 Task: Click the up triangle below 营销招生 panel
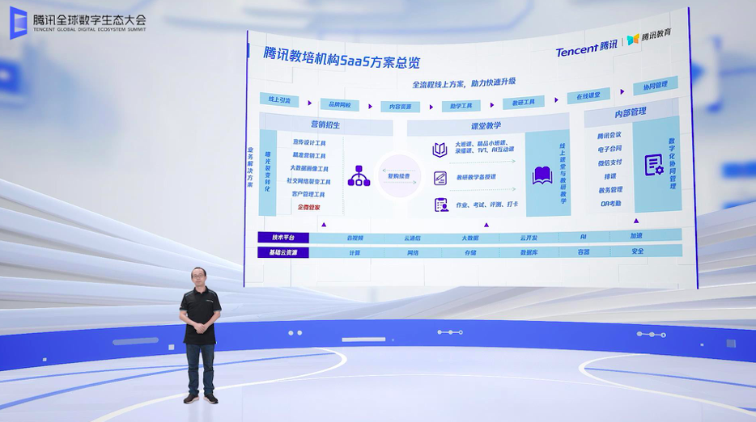(325, 222)
